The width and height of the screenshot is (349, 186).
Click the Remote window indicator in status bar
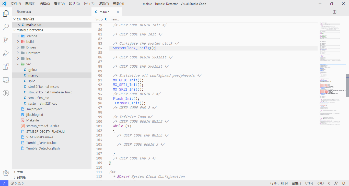click(x=4, y=183)
